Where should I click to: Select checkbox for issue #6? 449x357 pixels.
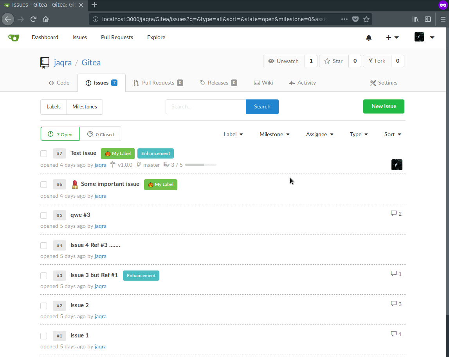point(43,184)
